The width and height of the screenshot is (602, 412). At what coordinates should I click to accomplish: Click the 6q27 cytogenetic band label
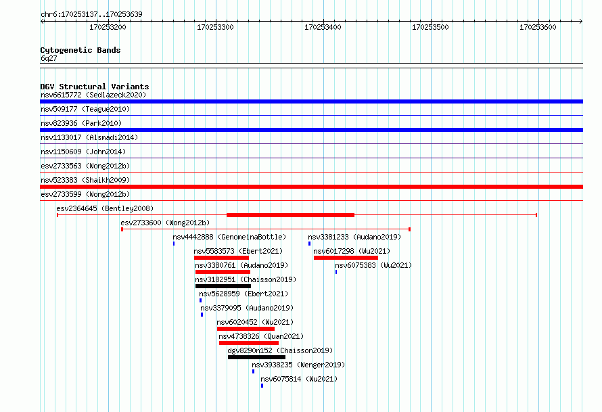(x=49, y=58)
